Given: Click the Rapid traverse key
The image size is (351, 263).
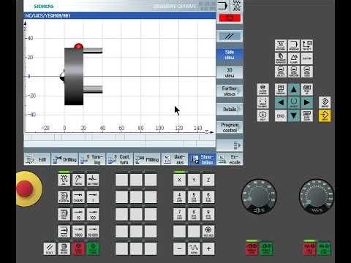Looking at the screenshot, I should (x=194, y=248).
